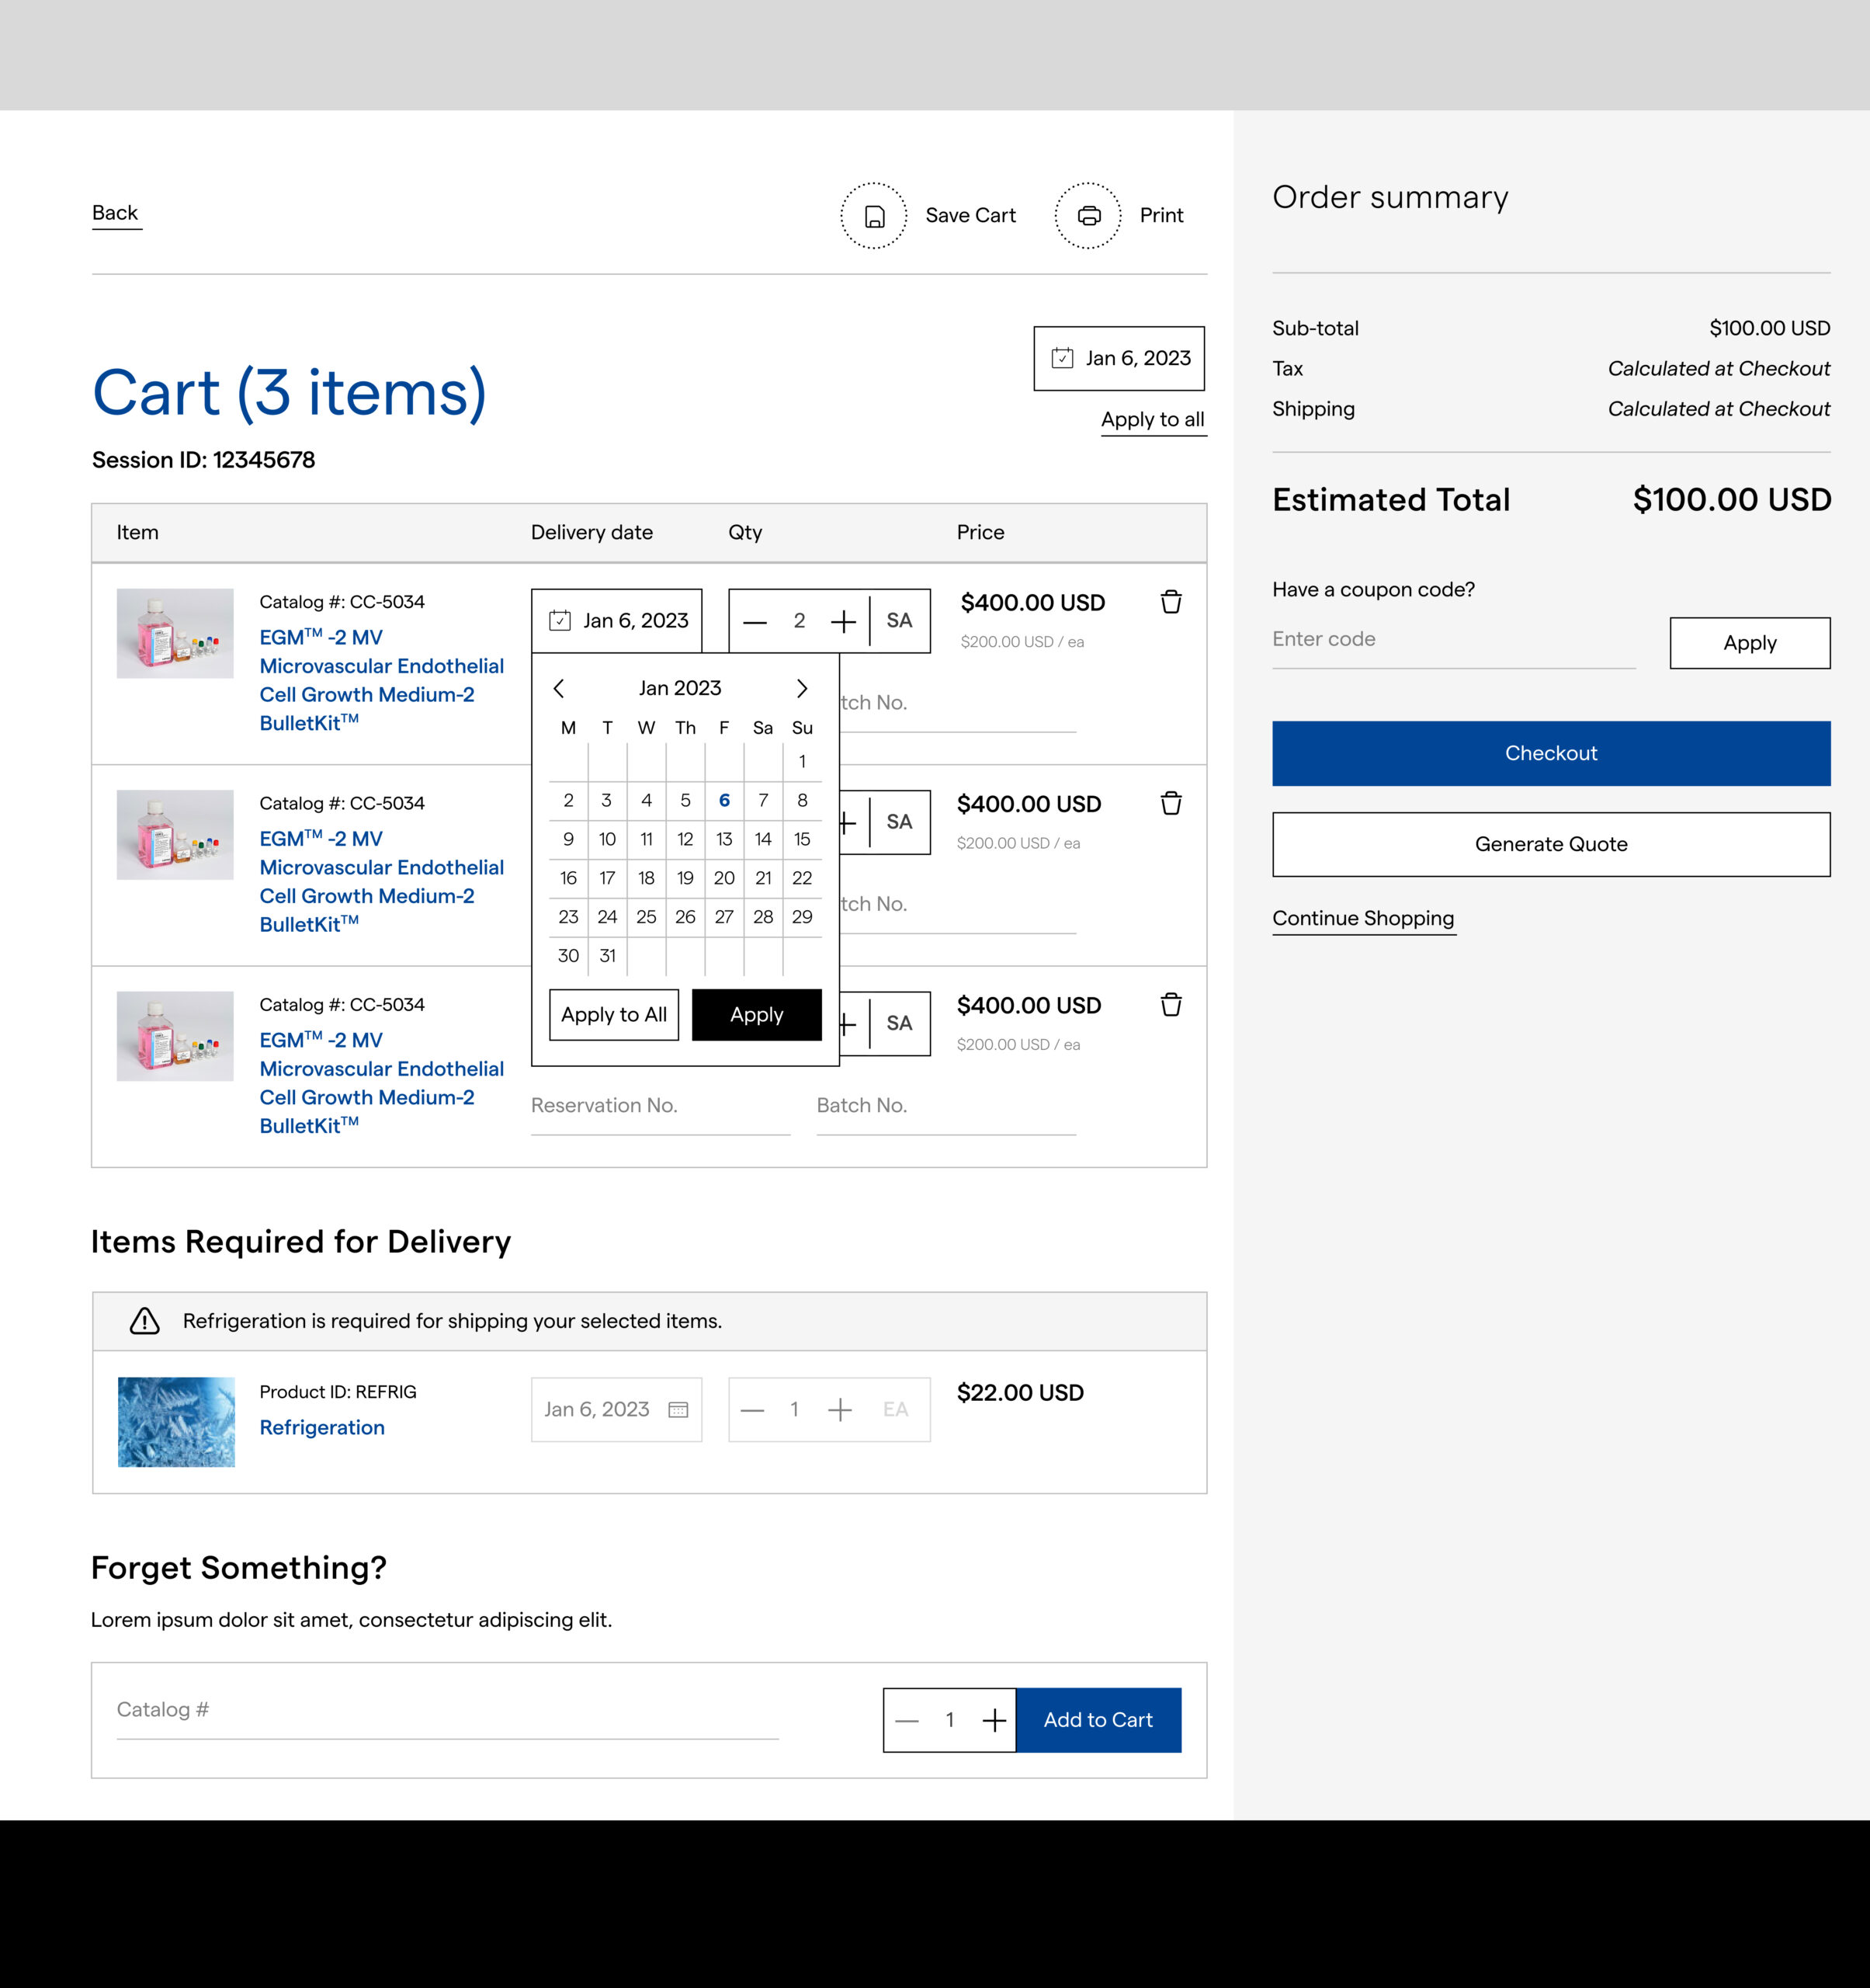Screen dimensions: 1870x1988
Task: Follow the Continue Shopping link
Action: click(1362, 918)
